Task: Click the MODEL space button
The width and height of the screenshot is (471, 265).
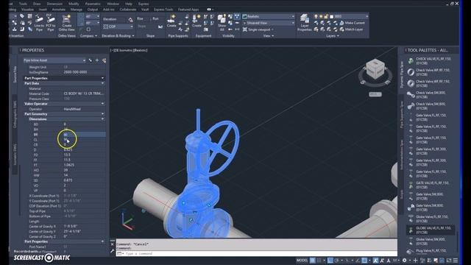Action: tap(302, 260)
